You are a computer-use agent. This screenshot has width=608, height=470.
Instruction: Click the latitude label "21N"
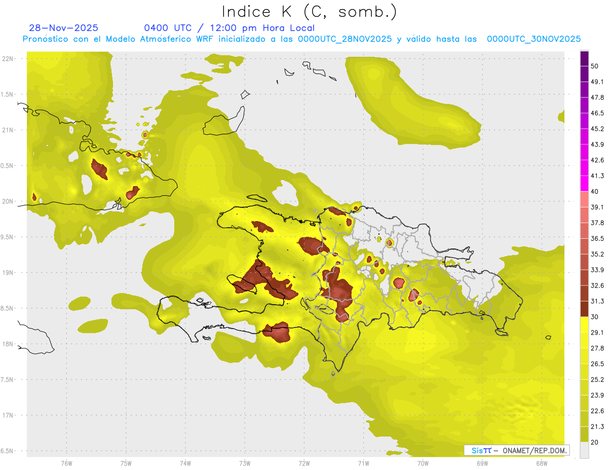(x=8, y=130)
